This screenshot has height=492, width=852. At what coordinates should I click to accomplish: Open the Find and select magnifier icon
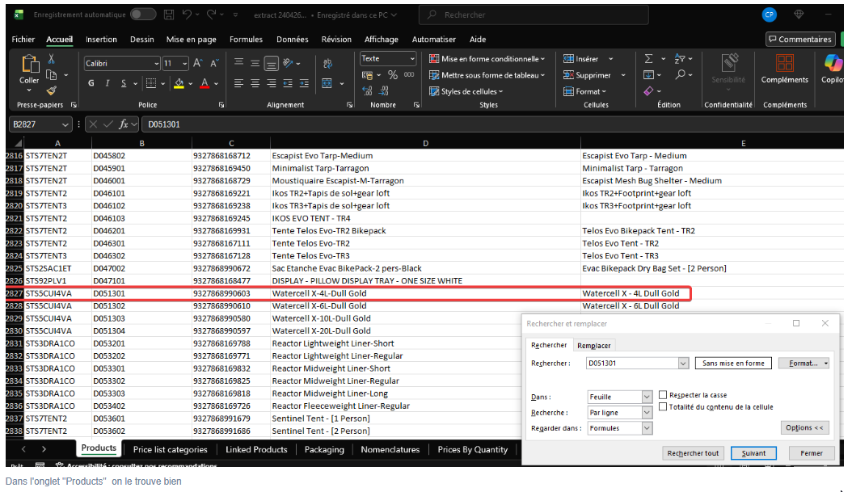coord(680,75)
